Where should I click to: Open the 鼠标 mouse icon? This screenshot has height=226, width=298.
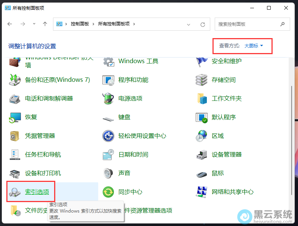click(202, 173)
